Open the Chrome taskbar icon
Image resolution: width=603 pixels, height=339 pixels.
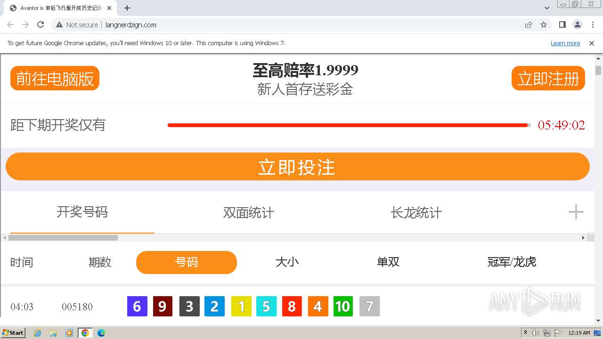(85, 333)
